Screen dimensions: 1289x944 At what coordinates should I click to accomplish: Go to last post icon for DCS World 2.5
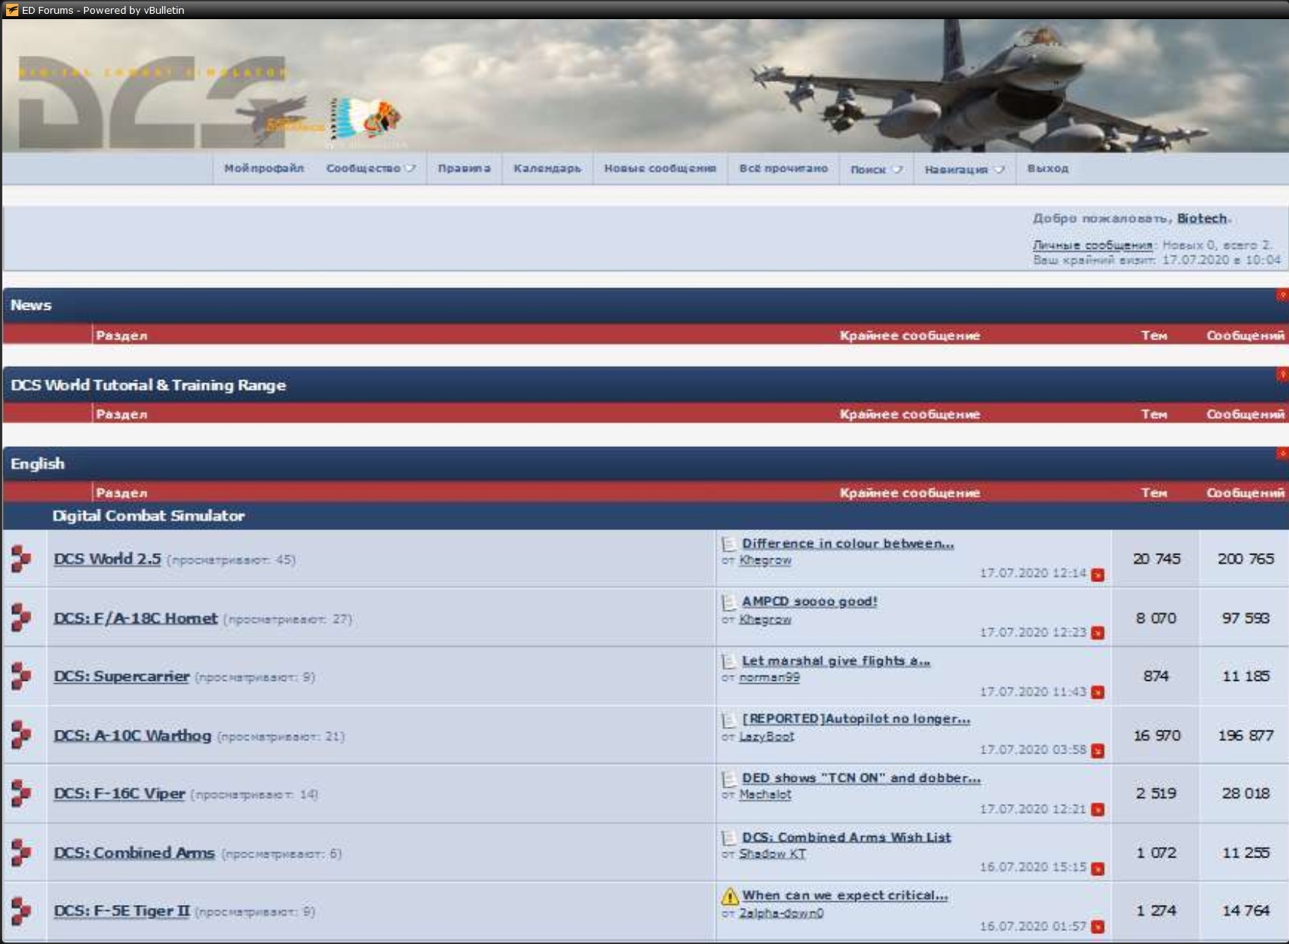tap(1098, 575)
